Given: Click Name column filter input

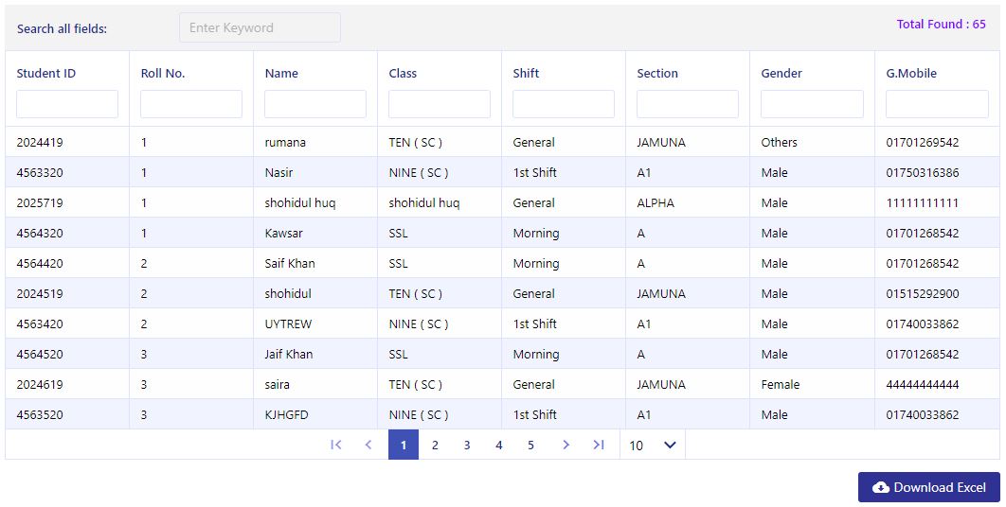Looking at the screenshot, I should [315, 104].
